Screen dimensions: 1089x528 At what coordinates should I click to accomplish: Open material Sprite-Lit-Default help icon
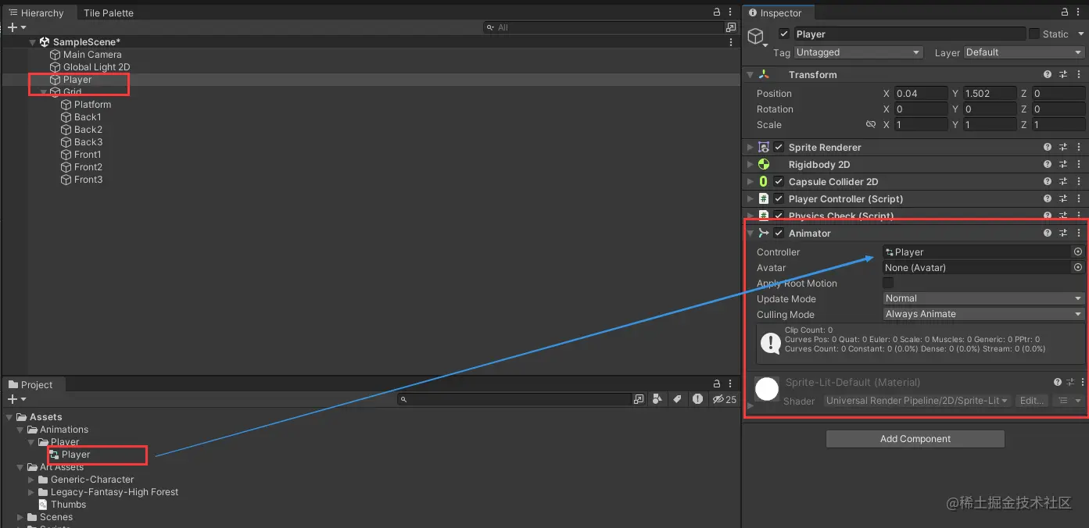1058,383
